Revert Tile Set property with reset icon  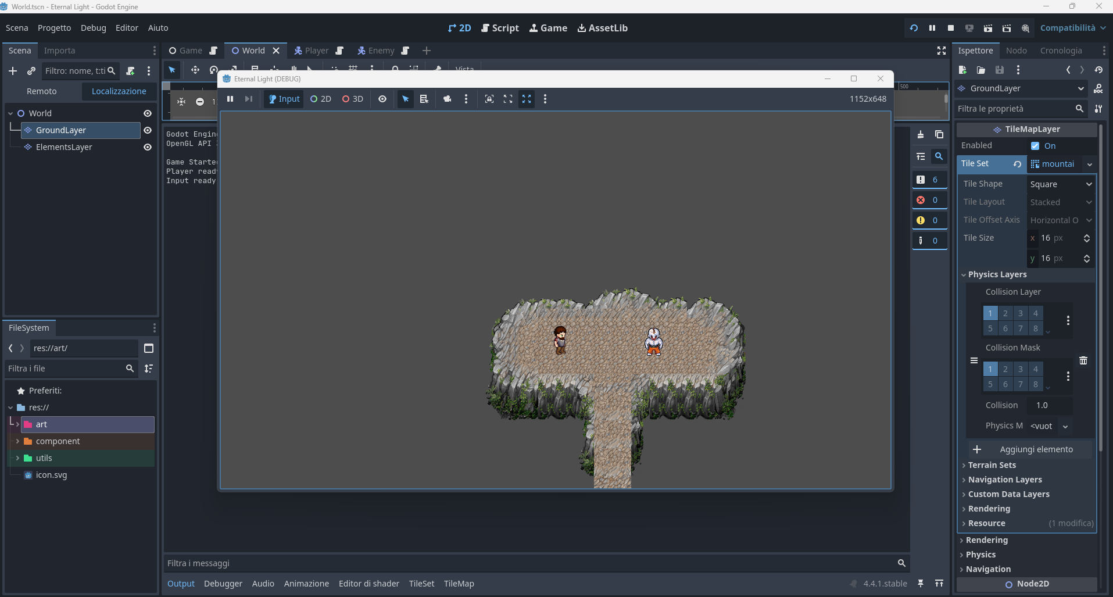pos(1017,164)
